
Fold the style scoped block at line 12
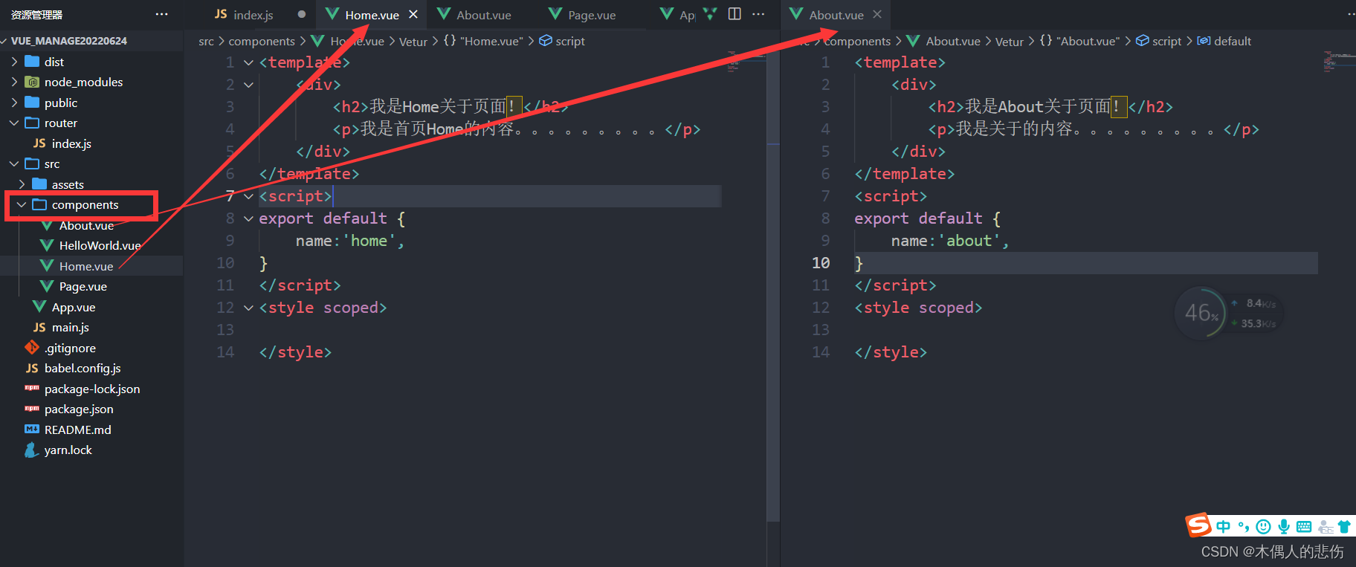click(x=248, y=308)
